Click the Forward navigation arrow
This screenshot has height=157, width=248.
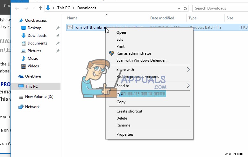click(x=26, y=8)
